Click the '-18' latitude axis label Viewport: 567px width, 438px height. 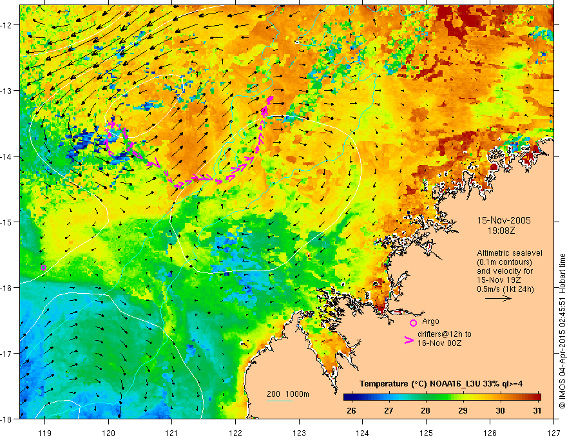[7, 419]
